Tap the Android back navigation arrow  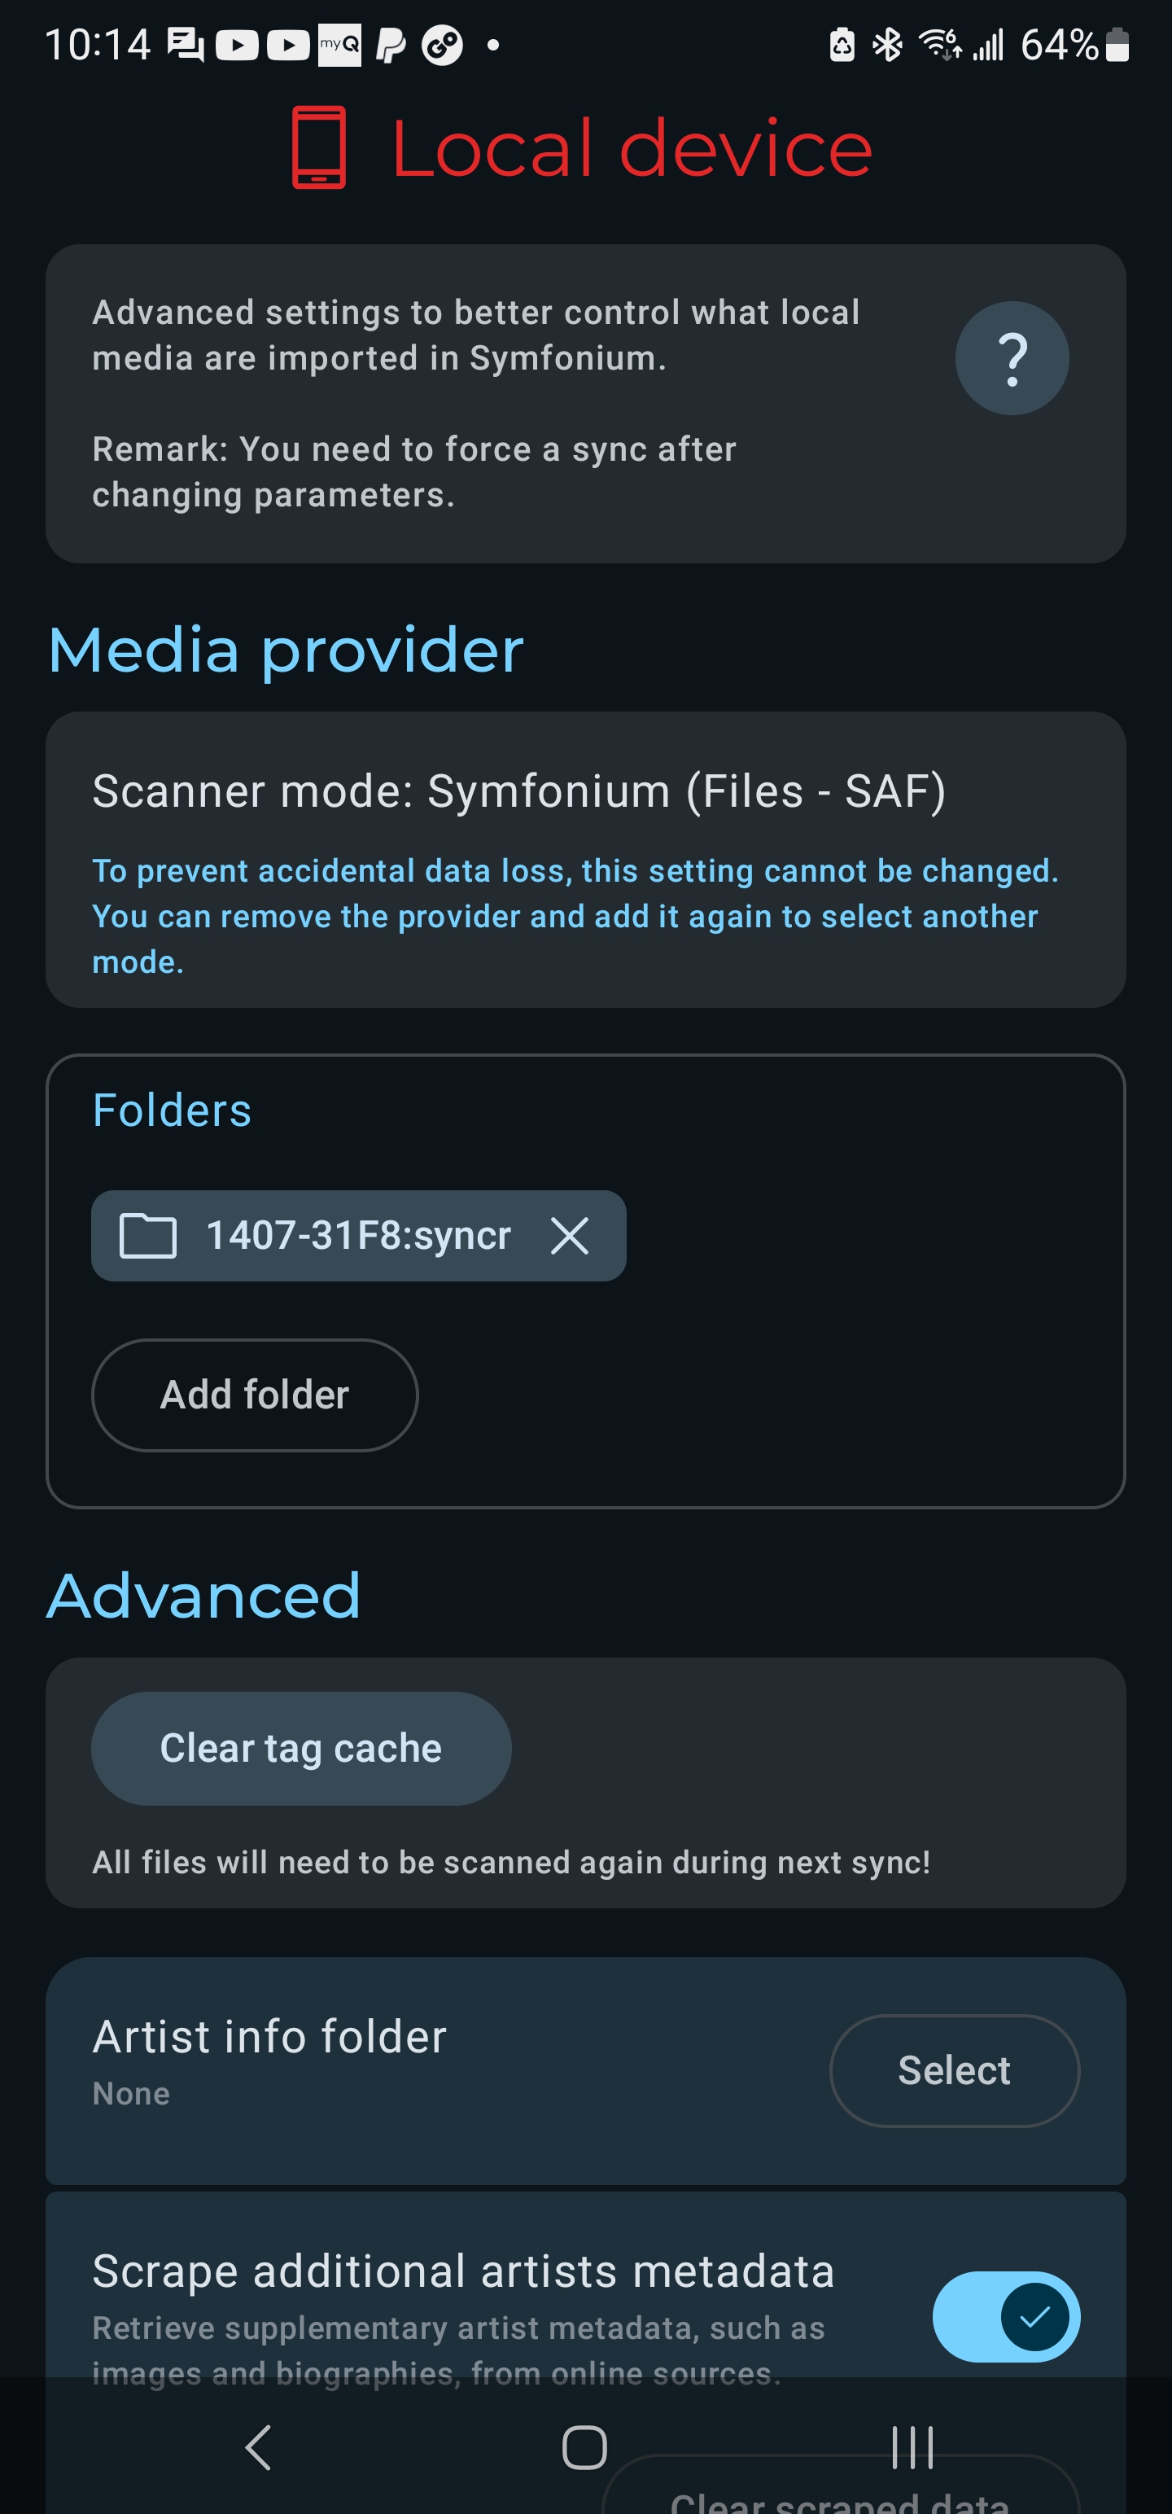click(258, 2446)
